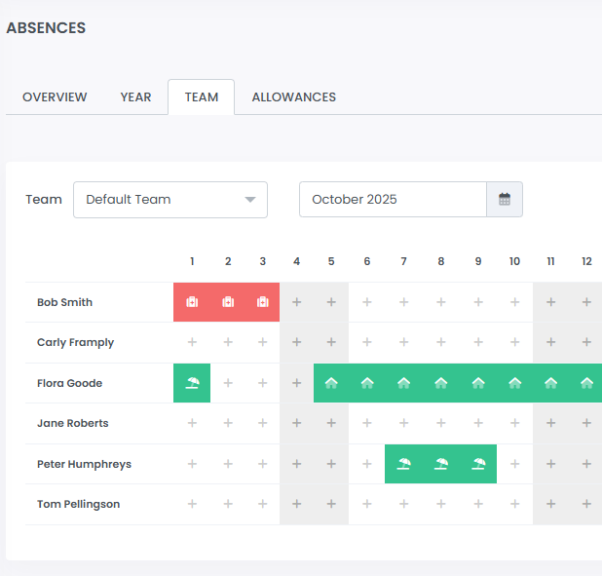Switch to the Year tab
Viewport: 602px width, 576px height.
tap(135, 97)
